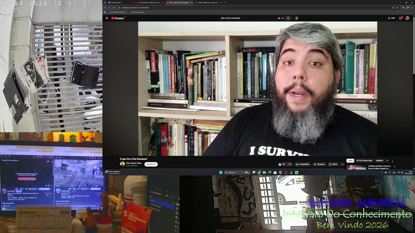Dislike the video with thumbs-down
The image size is (415, 233).
[290, 164]
